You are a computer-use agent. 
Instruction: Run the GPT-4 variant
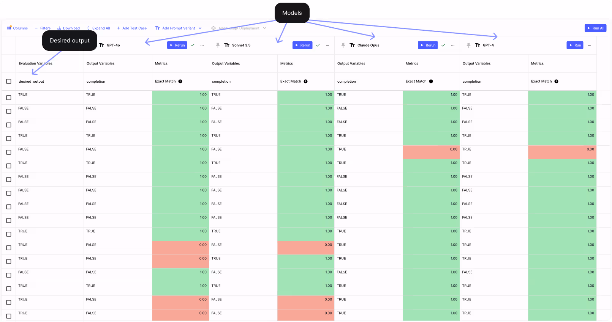pos(575,45)
